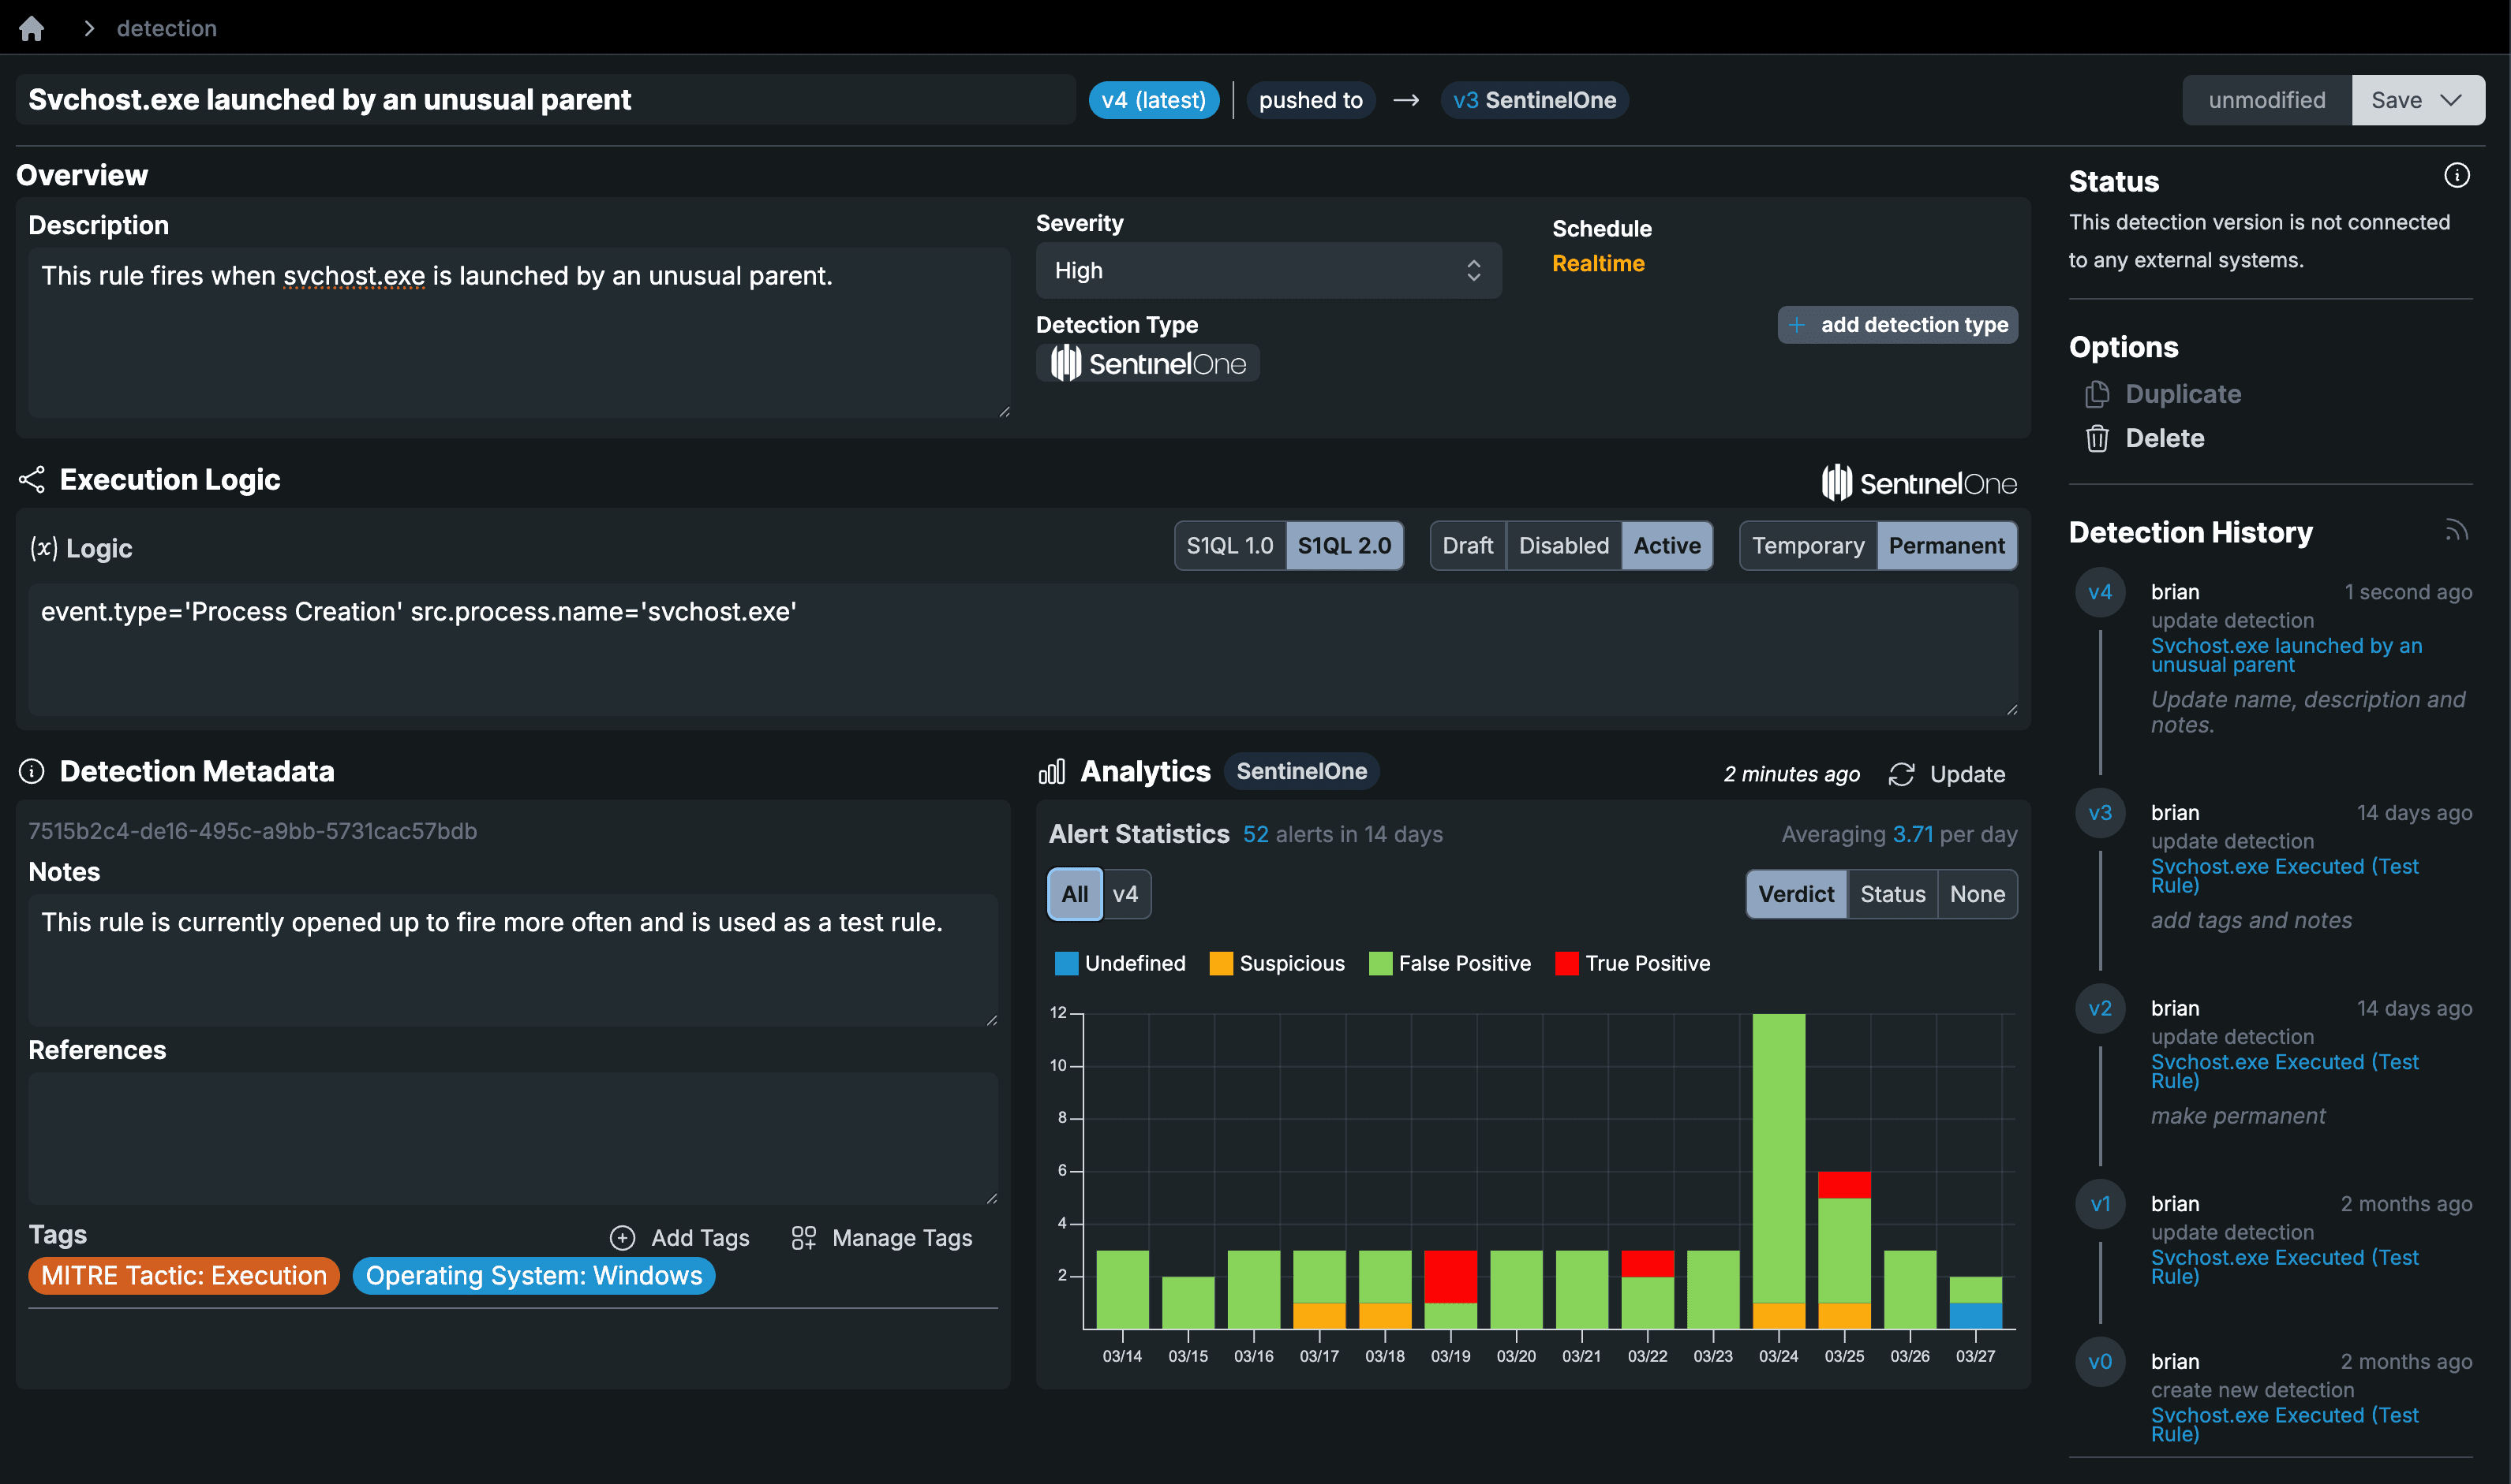Open v3 history link Svchost.exe Executed (Test Rule)
The height and width of the screenshot is (1484, 2511).
(2285, 876)
